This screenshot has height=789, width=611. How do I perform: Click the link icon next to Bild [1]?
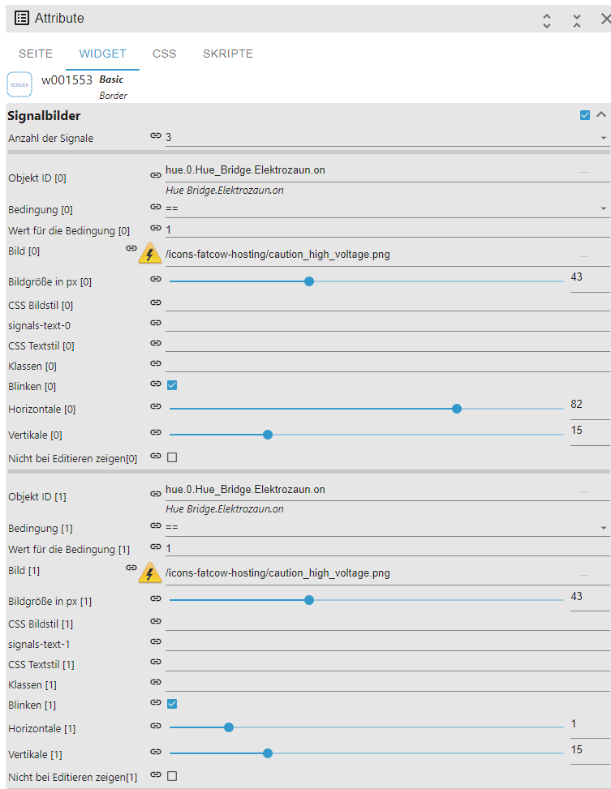(x=131, y=568)
